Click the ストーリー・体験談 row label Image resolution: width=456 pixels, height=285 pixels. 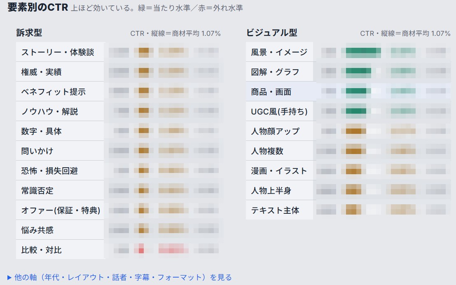point(58,52)
